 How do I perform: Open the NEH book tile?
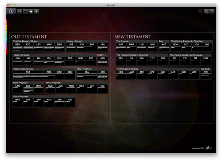[x=80, y=61]
